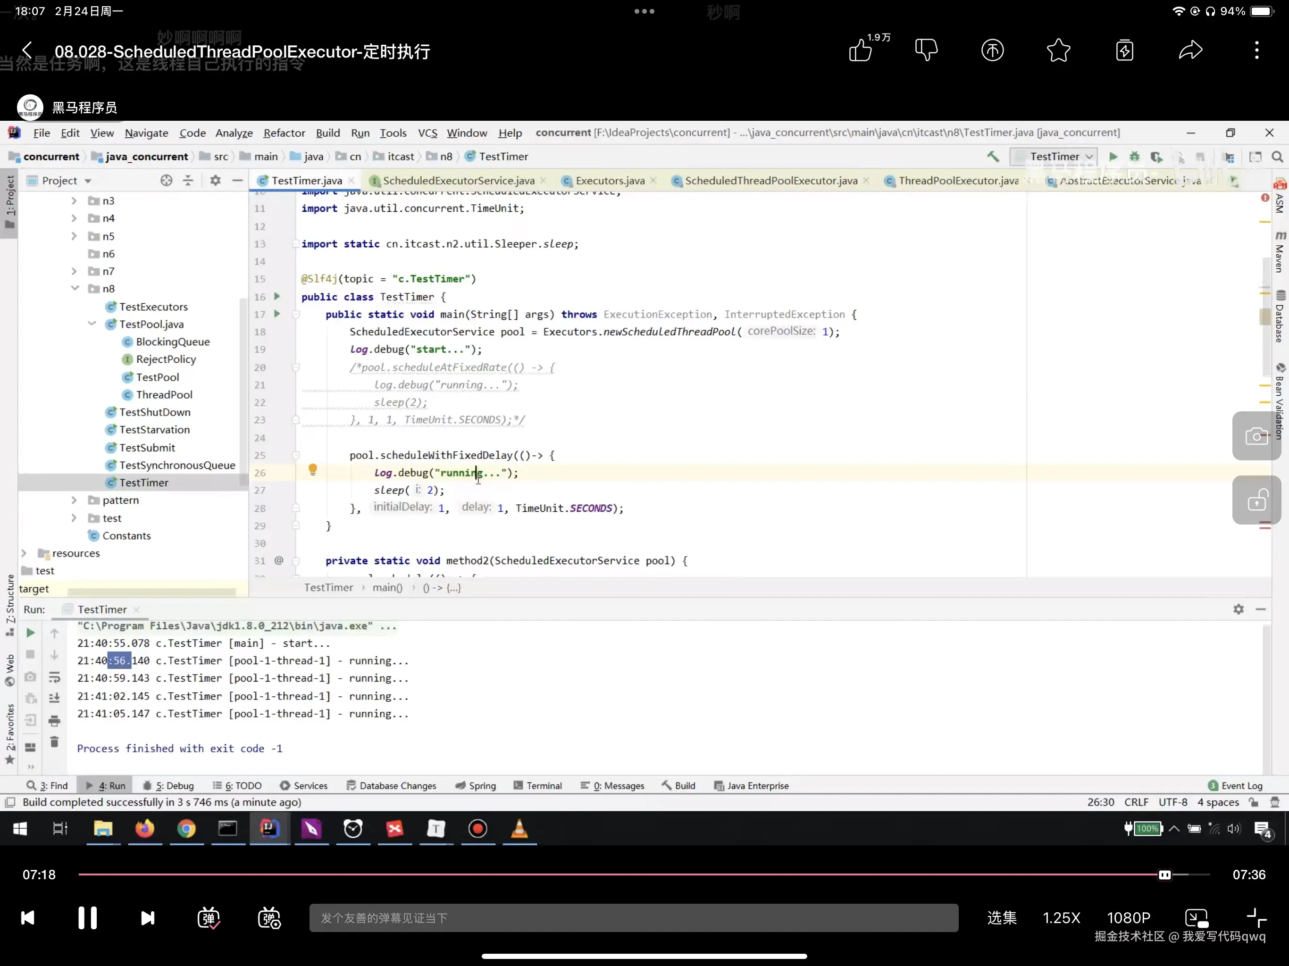The width and height of the screenshot is (1289, 966).
Task: Tap the screen lock icon
Action: tap(1256, 500)
